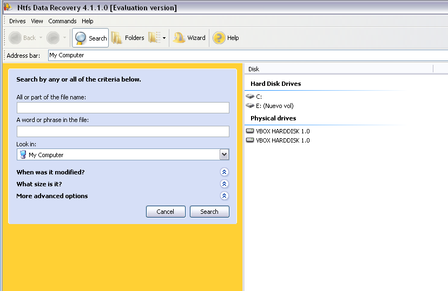Image resolution: width=448 pixels, height=291 pixels.
Task: Click the Cancel button
Action: 166,212
